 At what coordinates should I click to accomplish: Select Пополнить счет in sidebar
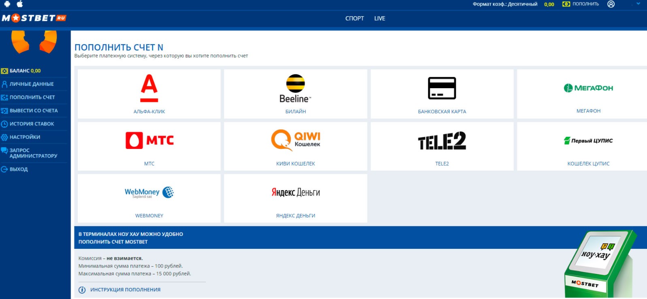coord(32,98)
